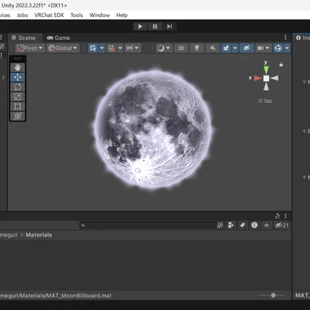
Task: Click the Play button
Action: tap(140, 27)
